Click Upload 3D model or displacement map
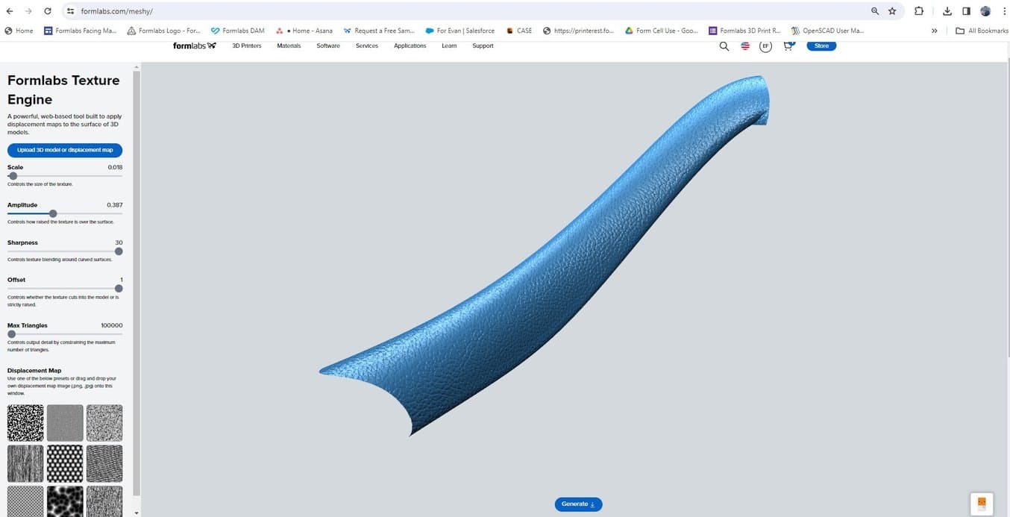 tap(65, 150)
